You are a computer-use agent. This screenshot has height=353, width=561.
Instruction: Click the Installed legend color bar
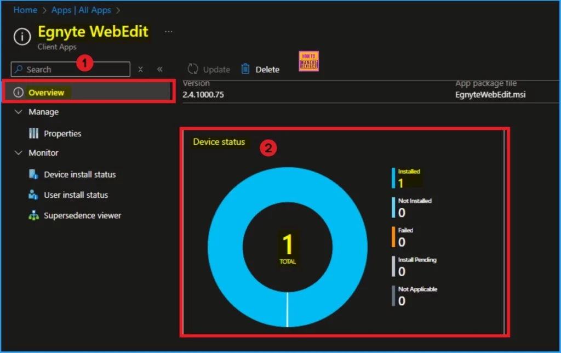point(393,178)
